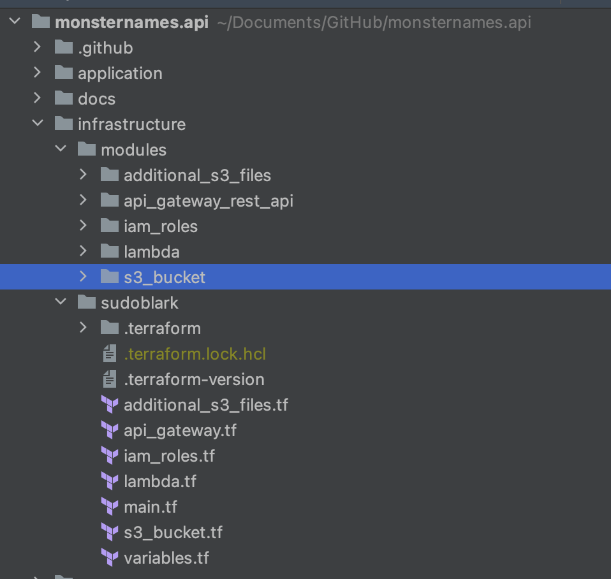Click the Terraform icon next to api_gateway.tf
This screenshot has width=611, height=579.
tap(110, 430)
